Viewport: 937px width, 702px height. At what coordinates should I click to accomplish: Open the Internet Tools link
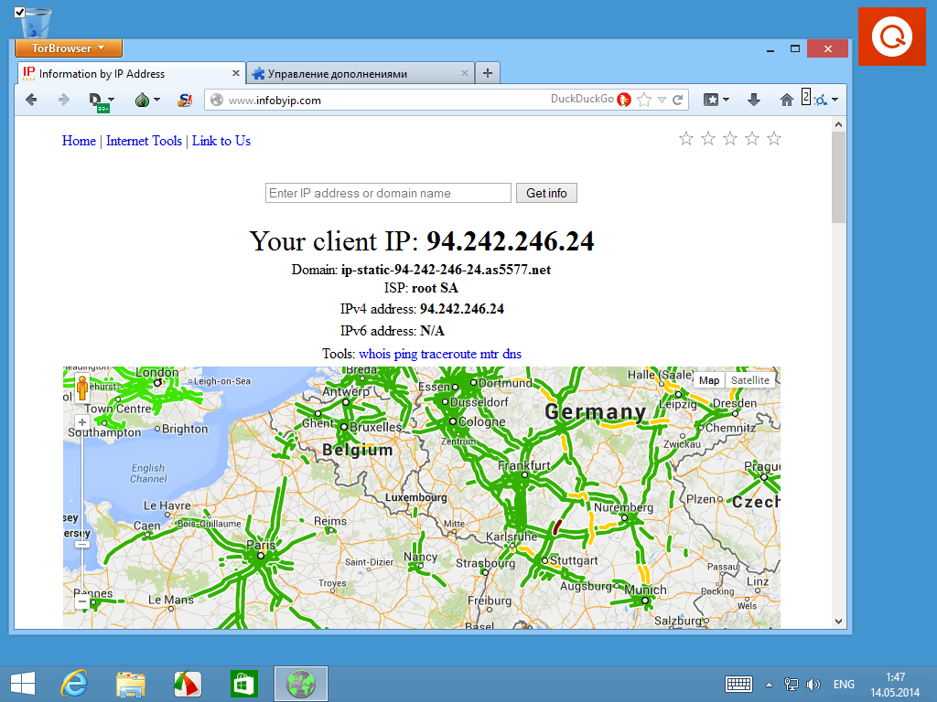[x=144, y=141]
